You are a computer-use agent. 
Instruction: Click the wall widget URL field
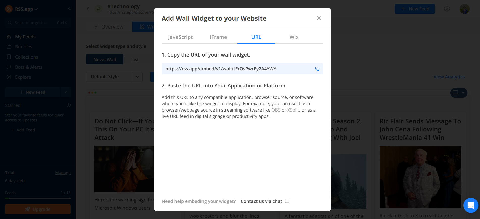242,69
